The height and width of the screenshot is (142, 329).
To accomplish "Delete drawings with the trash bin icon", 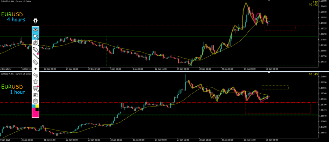I will (x=35, y=82).
